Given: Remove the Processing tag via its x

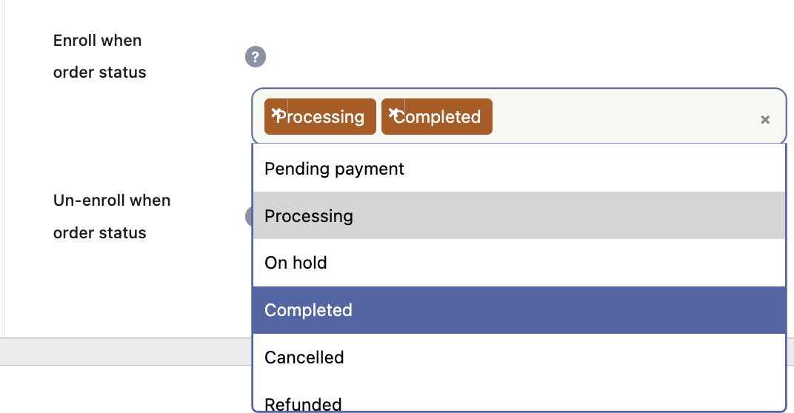Looking at the screenshot, I should pos(276,113).
